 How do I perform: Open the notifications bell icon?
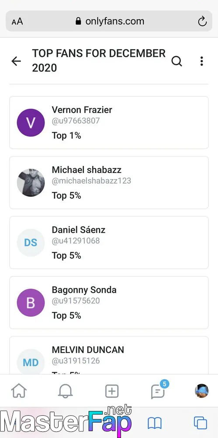(65, 391)
